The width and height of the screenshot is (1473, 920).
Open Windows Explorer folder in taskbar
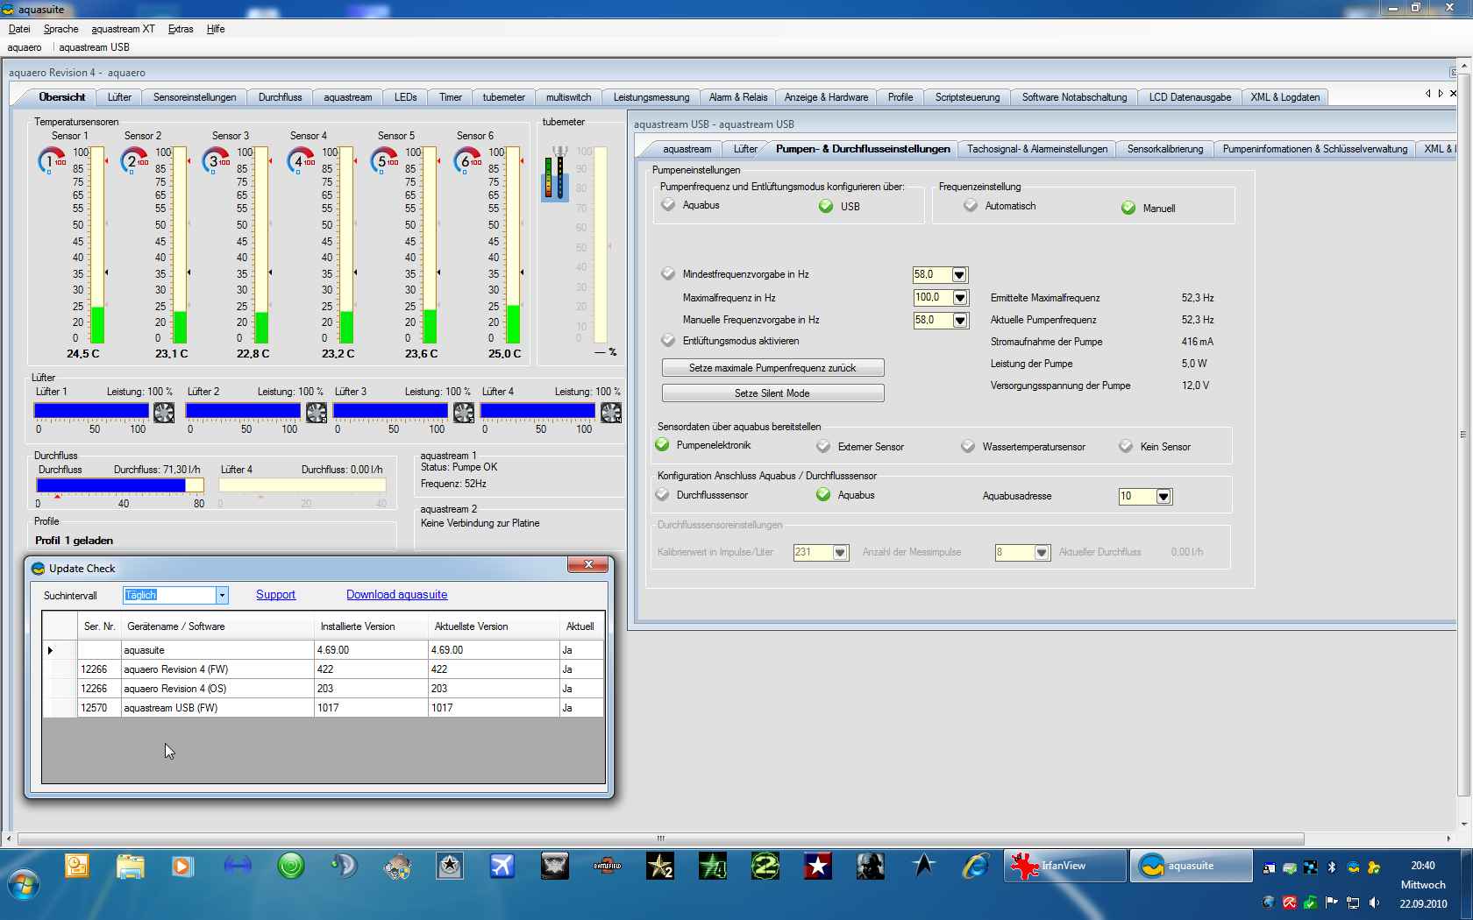pos(131,867)
